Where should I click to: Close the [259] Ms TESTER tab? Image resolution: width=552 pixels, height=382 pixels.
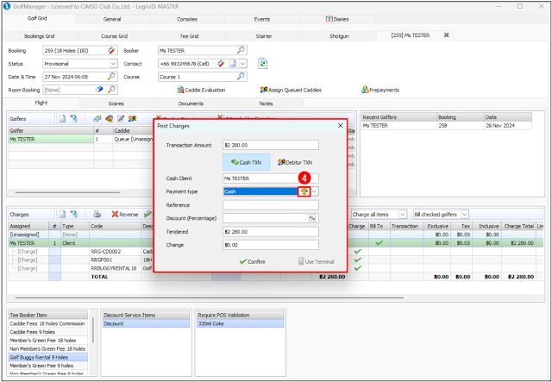pyautogui.click(x=446, y=35)
